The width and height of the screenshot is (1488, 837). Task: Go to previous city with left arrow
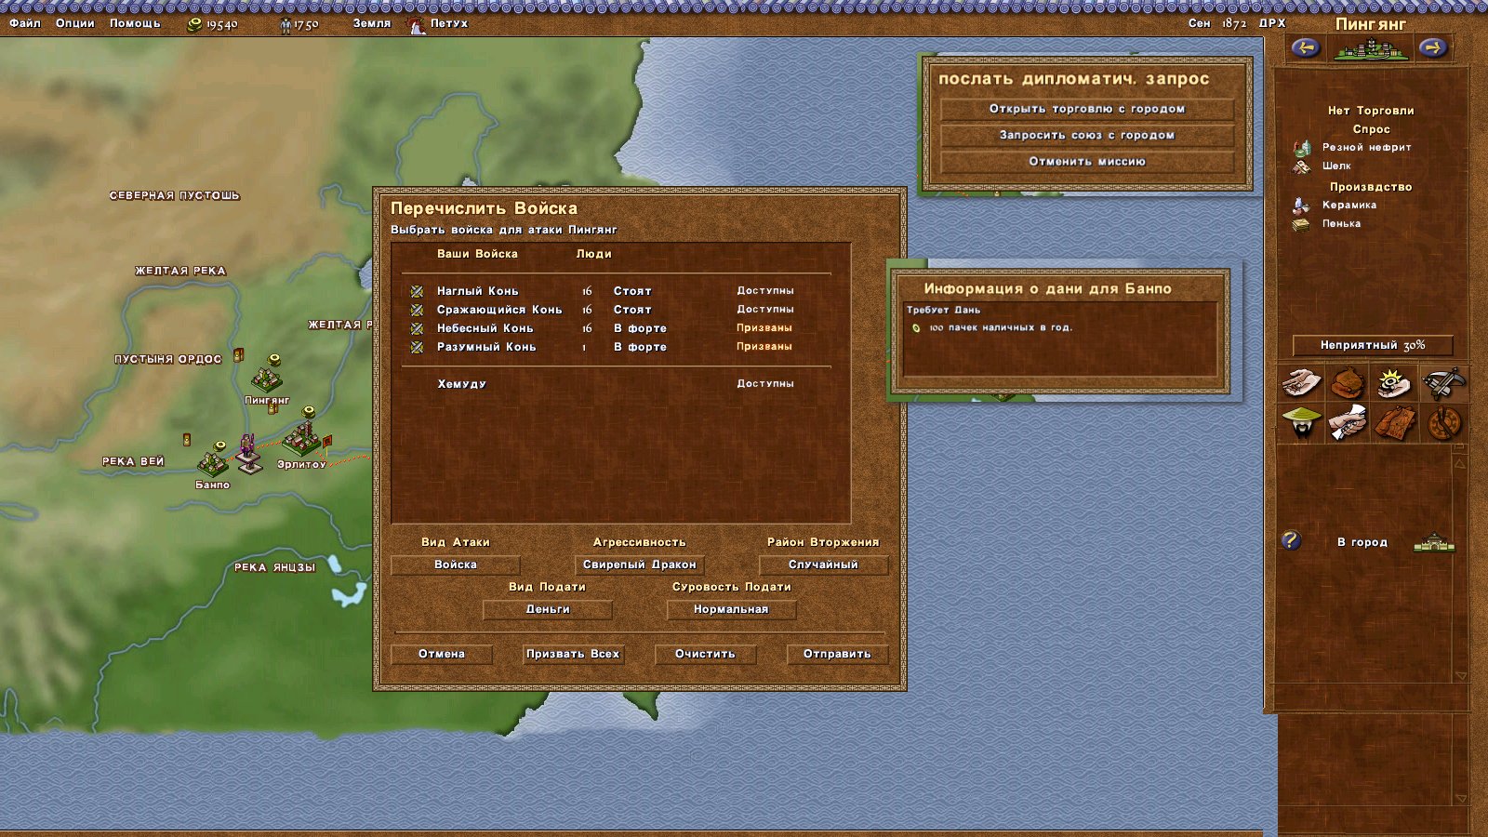[1305, 47]
